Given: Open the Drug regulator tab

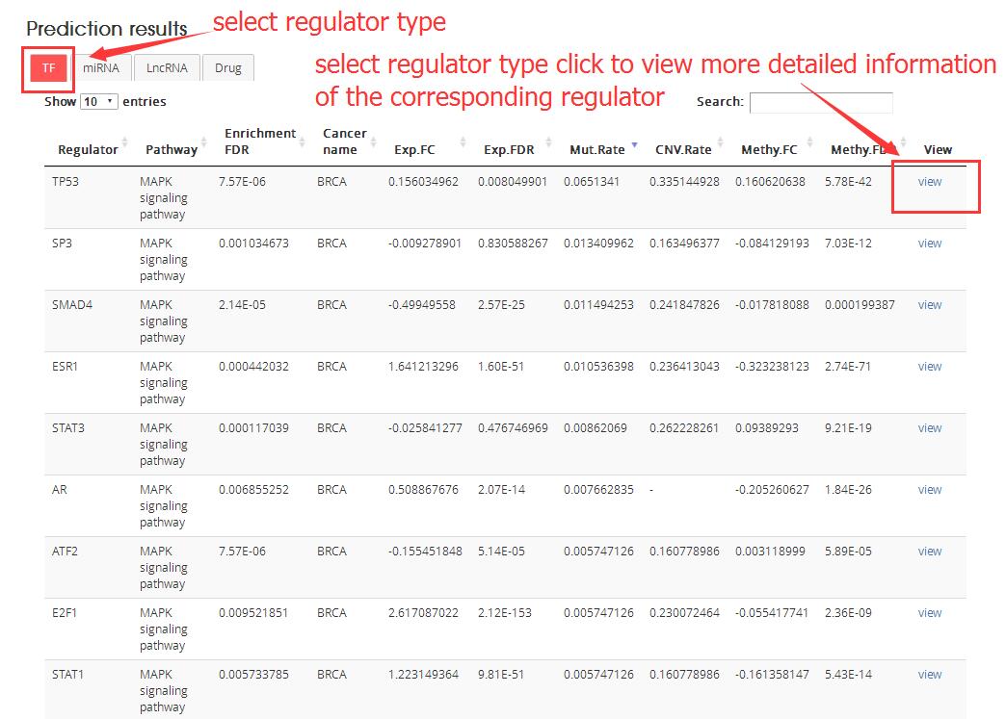Looking at the screenshot, I should pos(228,68).
